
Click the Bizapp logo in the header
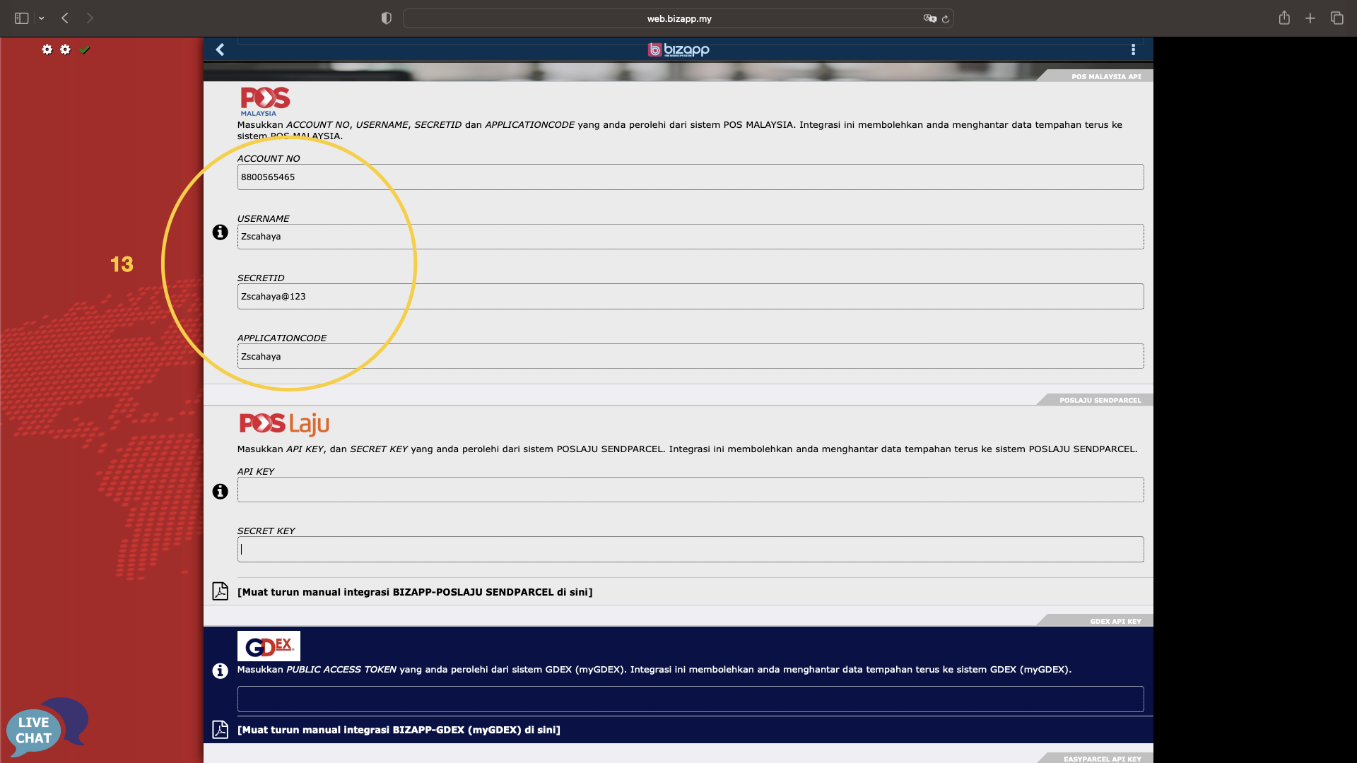coord(678,49)
